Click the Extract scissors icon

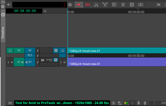click(96, 5)
